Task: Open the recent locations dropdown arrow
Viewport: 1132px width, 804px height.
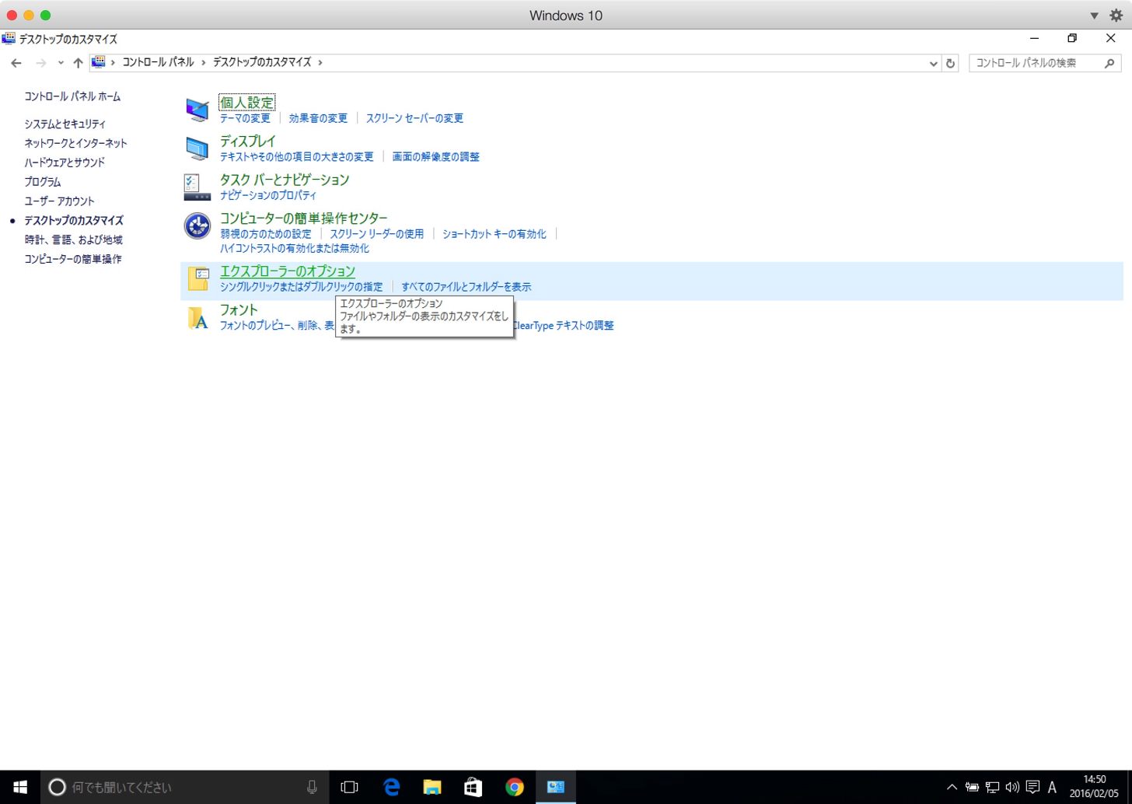Action: (x=61, y=63)
